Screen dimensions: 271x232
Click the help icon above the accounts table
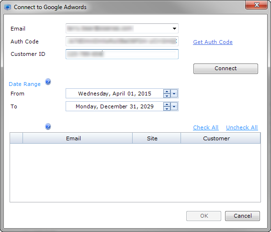(x=48, y=127)
